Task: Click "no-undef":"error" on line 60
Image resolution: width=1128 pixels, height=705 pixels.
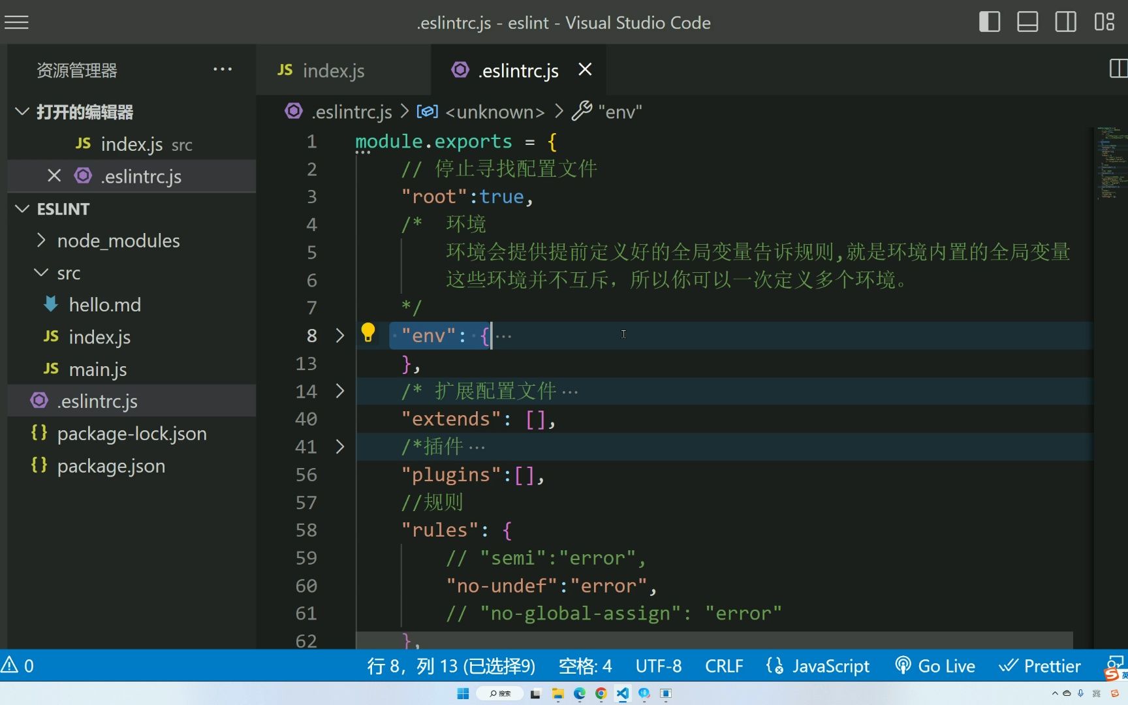Action: click(552, 586)
